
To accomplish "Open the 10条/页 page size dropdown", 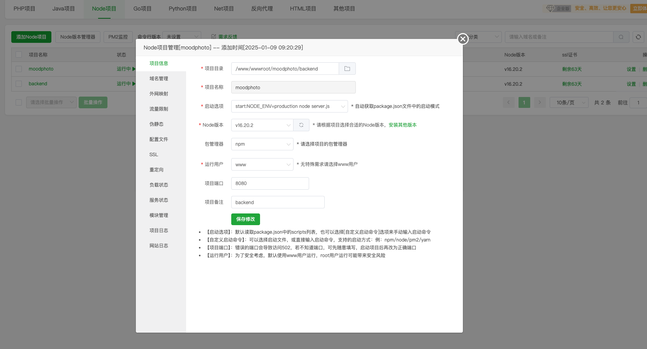I will (x=569, y=102).
